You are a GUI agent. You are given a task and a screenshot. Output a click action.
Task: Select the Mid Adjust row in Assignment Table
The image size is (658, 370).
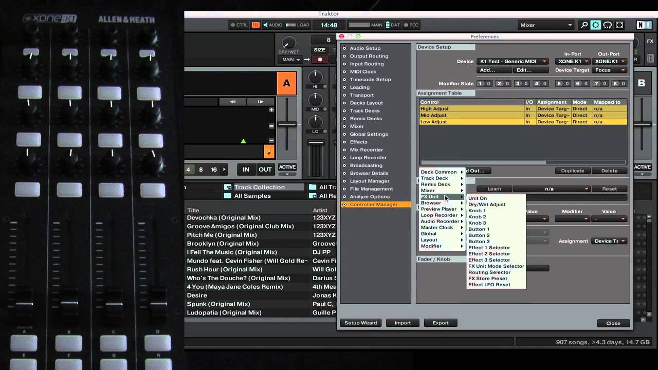point(523,115)
